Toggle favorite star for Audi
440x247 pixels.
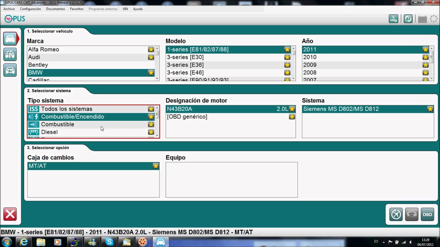(151, 57)
